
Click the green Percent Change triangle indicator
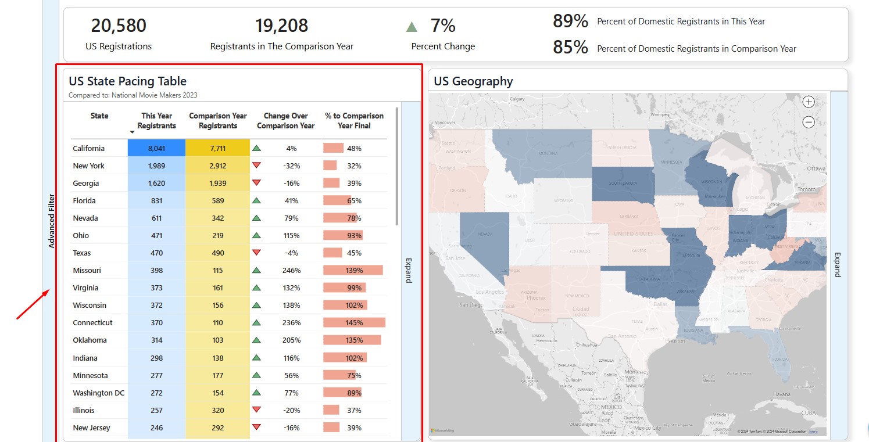coord(412,27)
